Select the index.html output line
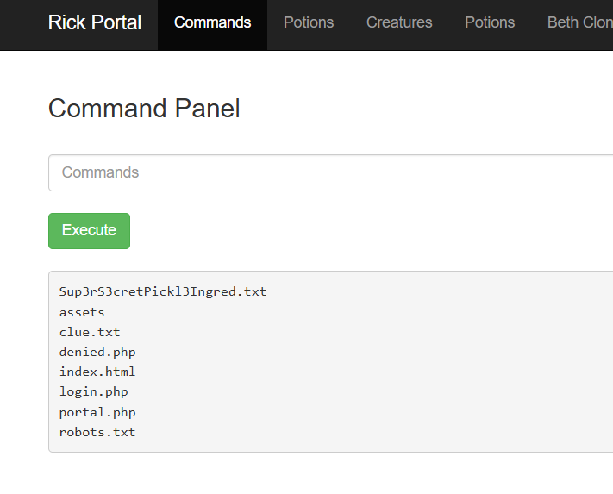 (x=97, y=372)
